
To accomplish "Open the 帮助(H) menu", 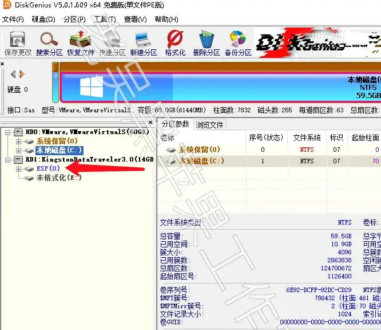I will point(166,19).
